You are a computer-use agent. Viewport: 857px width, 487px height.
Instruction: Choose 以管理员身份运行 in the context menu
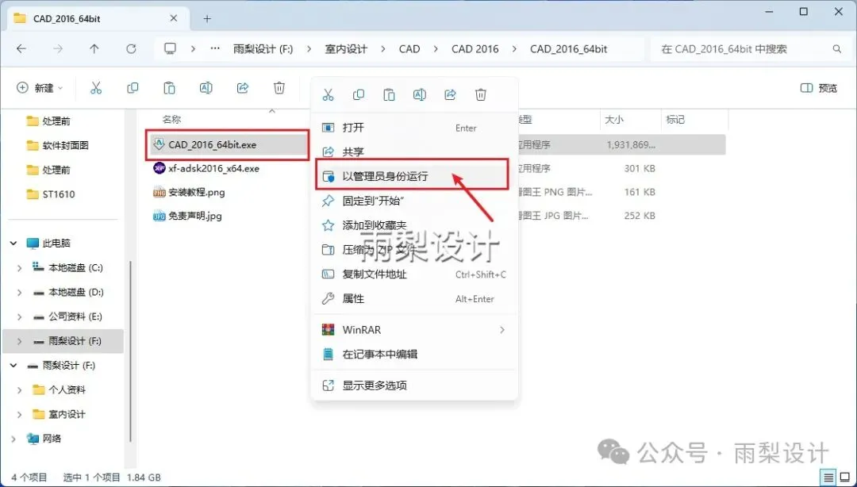coord(414,176)
